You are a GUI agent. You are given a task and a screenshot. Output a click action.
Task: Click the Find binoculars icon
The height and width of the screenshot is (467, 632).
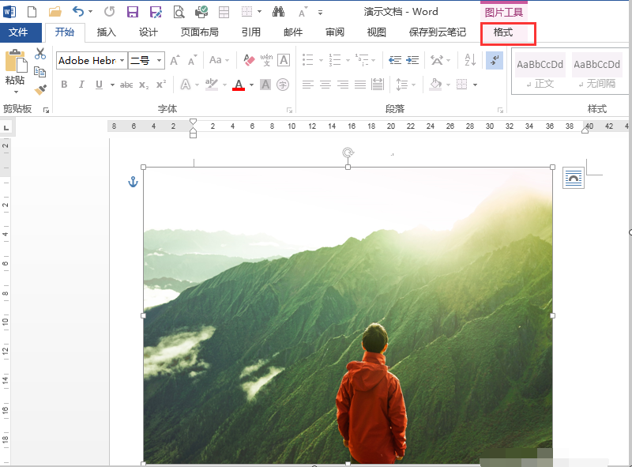coord(278,12)
